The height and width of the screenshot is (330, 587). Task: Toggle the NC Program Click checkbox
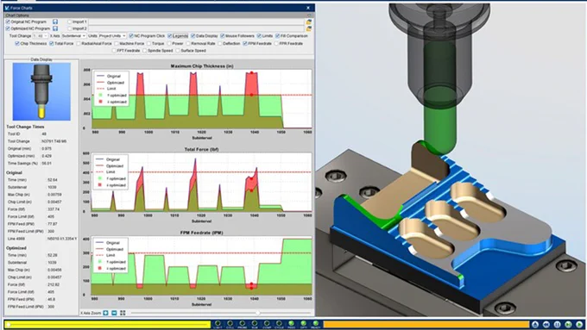point(131,36)
